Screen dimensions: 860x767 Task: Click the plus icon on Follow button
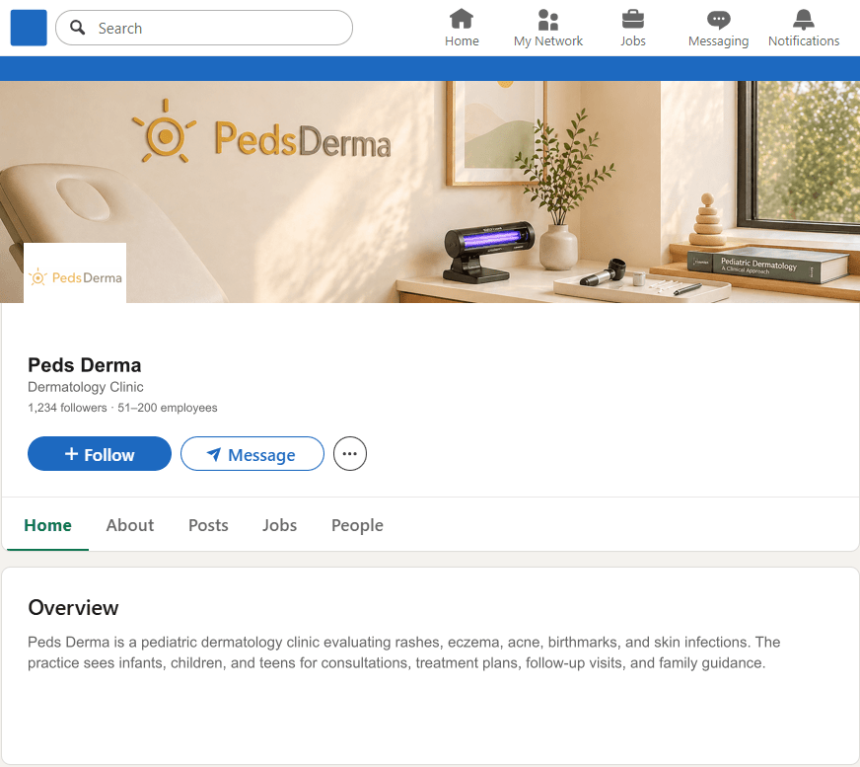(72, 454)
